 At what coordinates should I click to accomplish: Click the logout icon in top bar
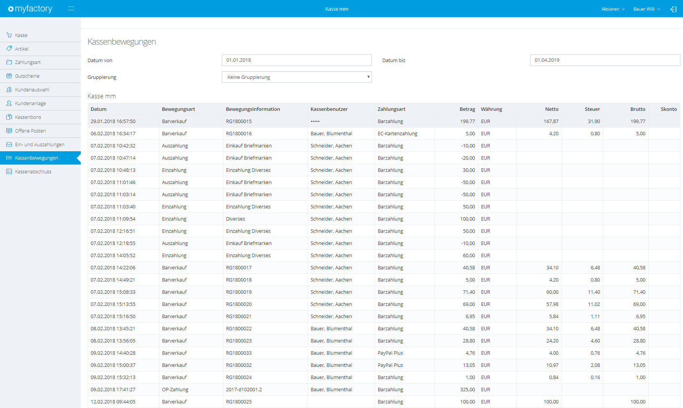click(x=673, y=9)
